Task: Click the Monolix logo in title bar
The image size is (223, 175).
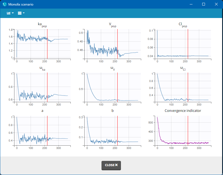Action: tap(4, 4)
